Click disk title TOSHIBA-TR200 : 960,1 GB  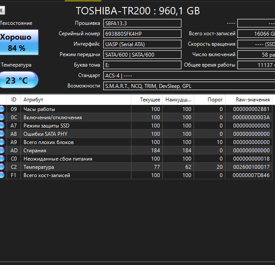point(137,11)
